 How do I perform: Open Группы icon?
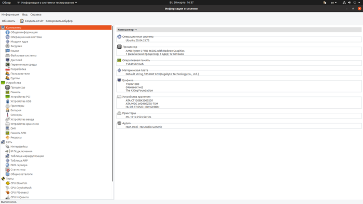(7, 78)
